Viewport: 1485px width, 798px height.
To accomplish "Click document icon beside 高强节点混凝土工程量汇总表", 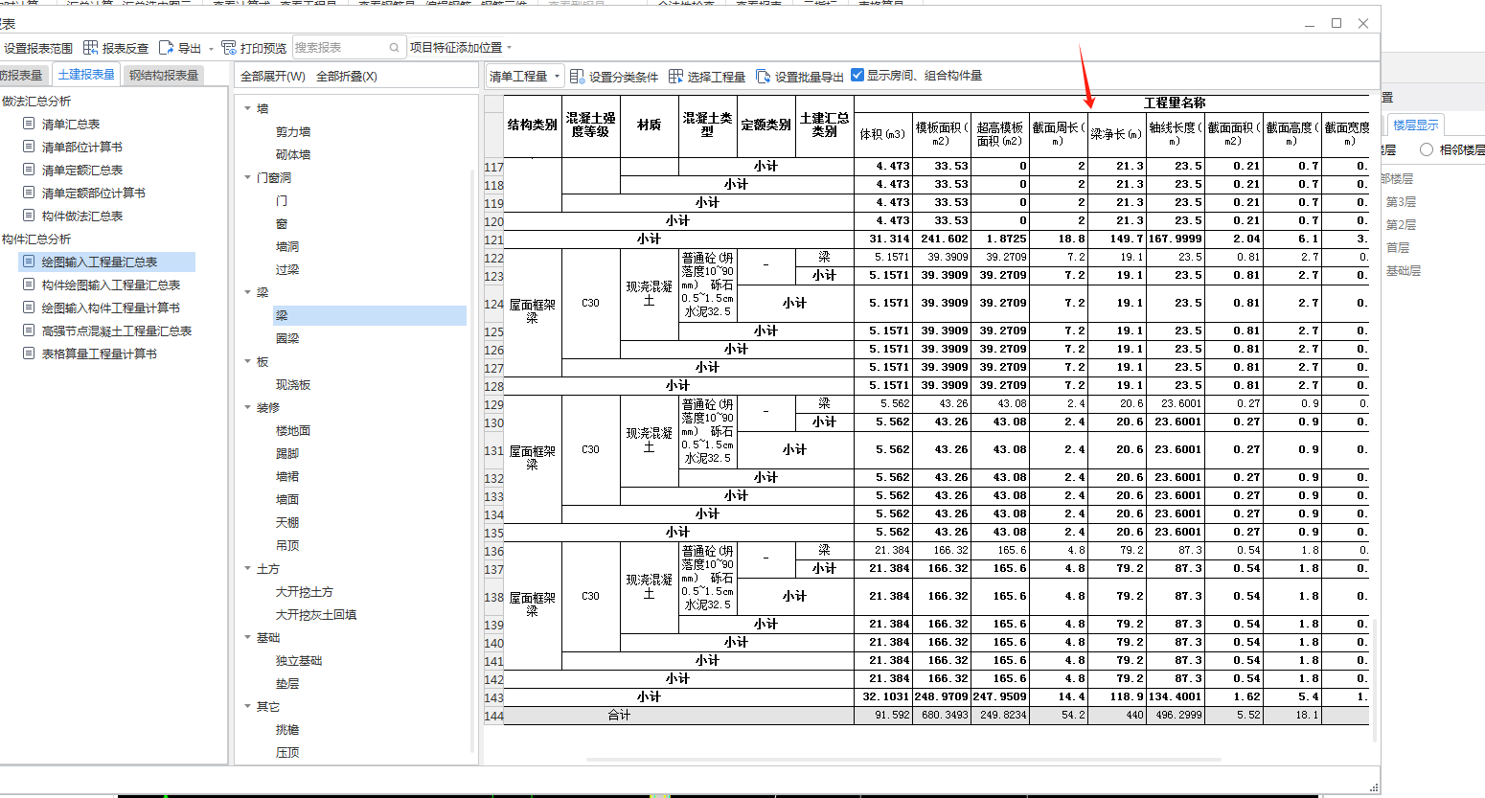I will [29, 331].
